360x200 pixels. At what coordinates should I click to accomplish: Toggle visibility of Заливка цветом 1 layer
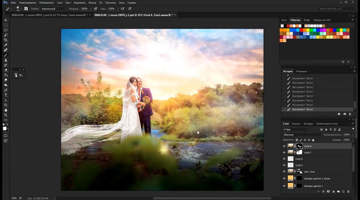pos(284,186)
